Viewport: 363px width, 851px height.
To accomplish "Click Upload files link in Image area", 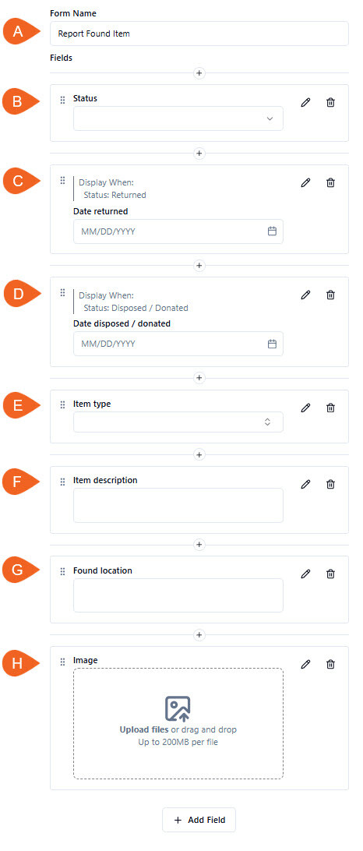I will [x=144, y=729].
